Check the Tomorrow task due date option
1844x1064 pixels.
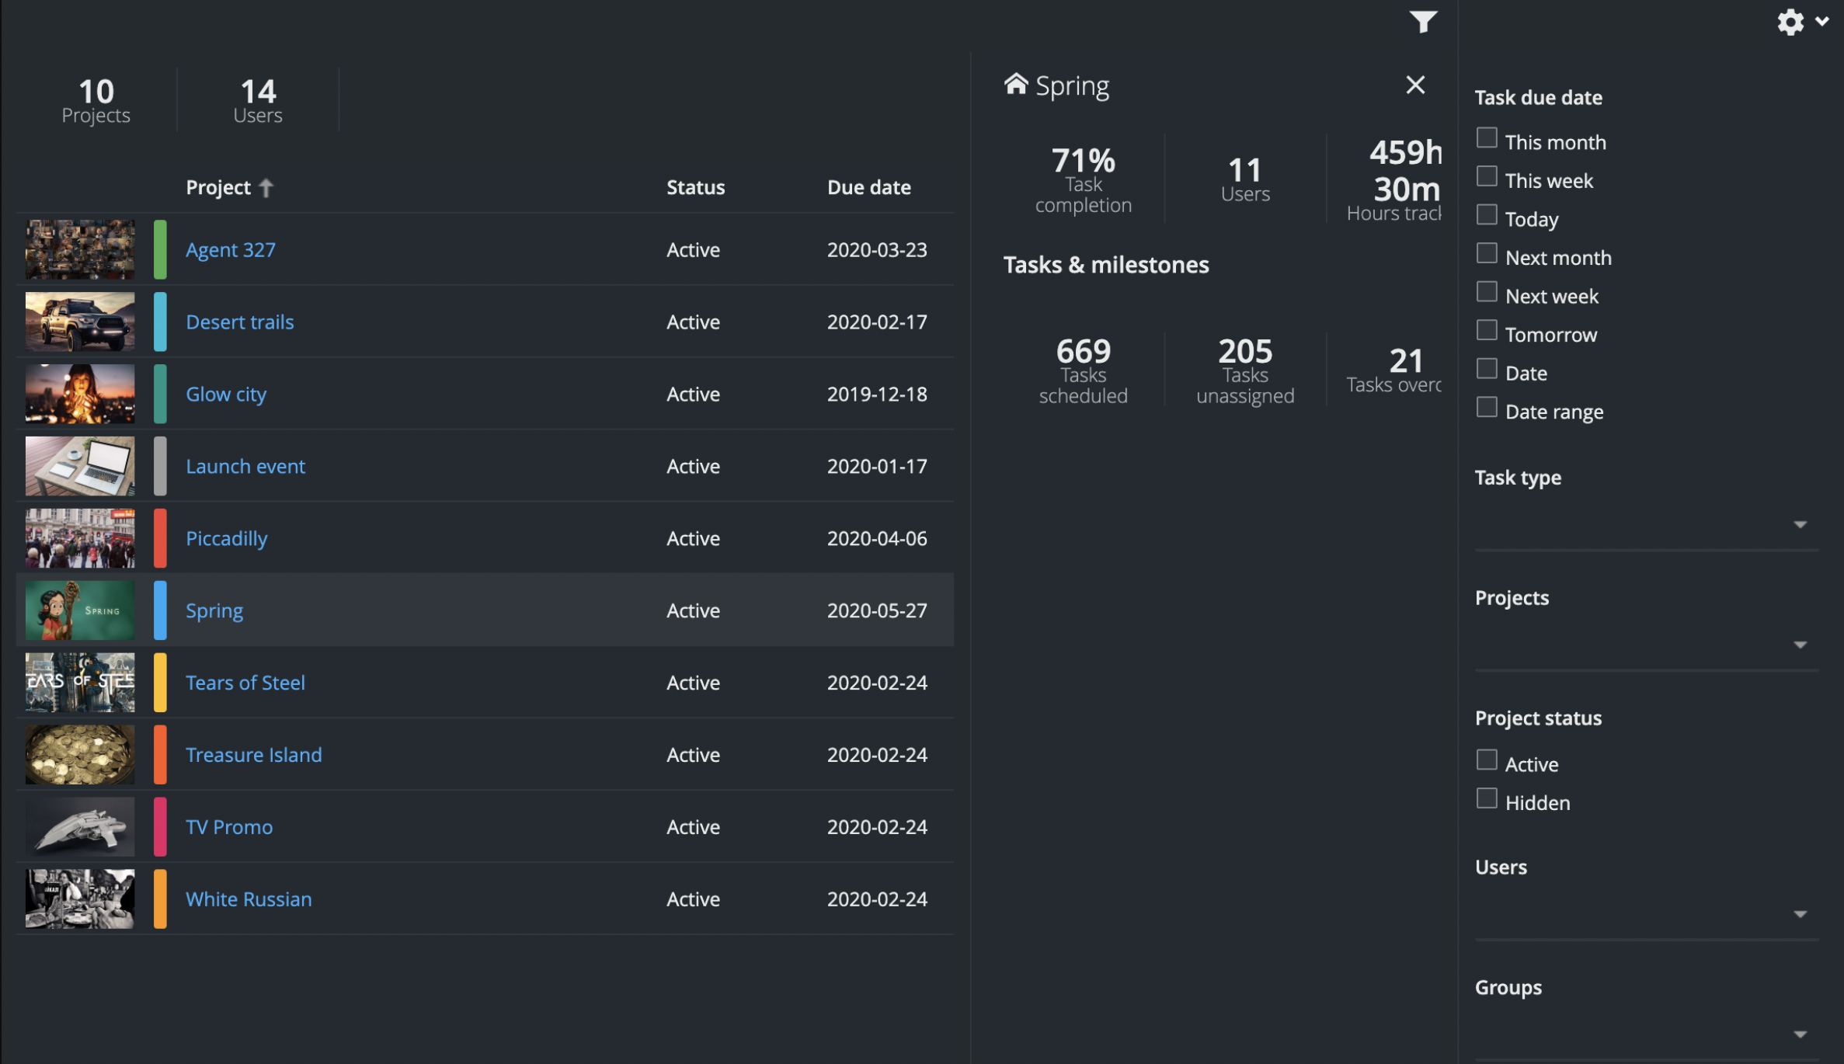(x=1486, y=329)
